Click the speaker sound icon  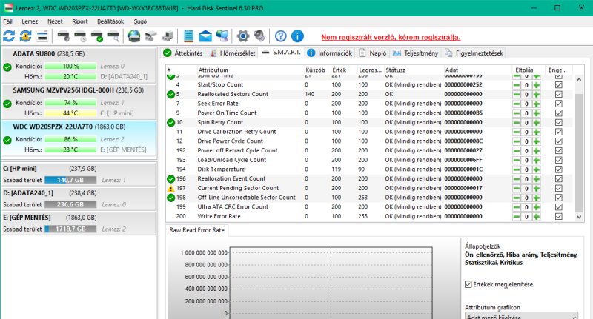259,36
